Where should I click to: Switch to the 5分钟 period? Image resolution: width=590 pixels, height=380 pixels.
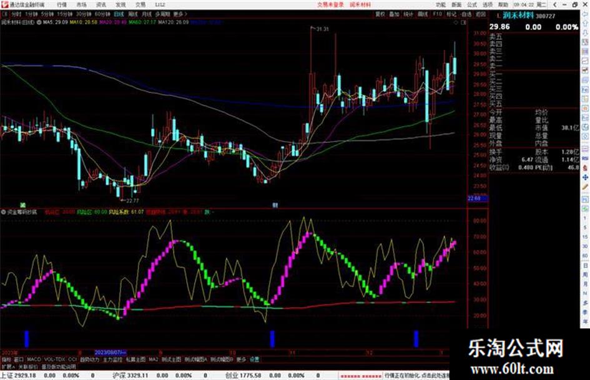(x=47, y=14)
